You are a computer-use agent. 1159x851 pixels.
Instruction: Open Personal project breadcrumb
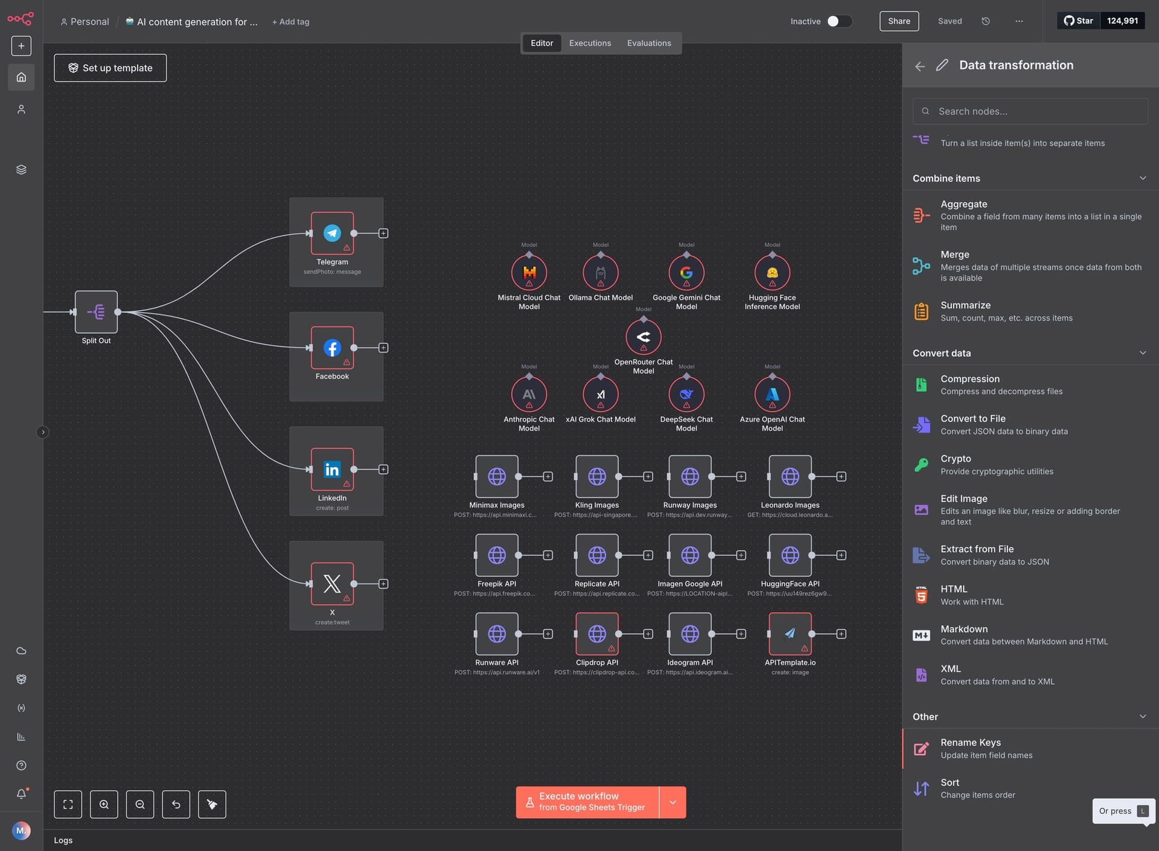[x=85, y=22]
